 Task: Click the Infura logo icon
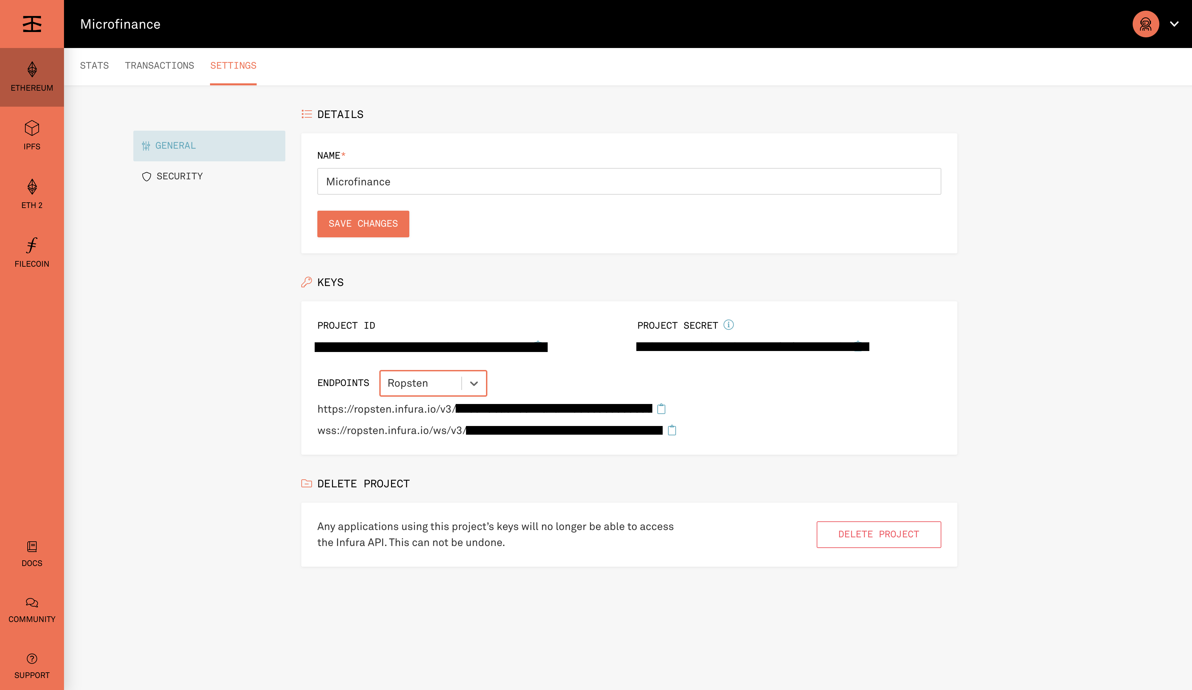[32, 24]
